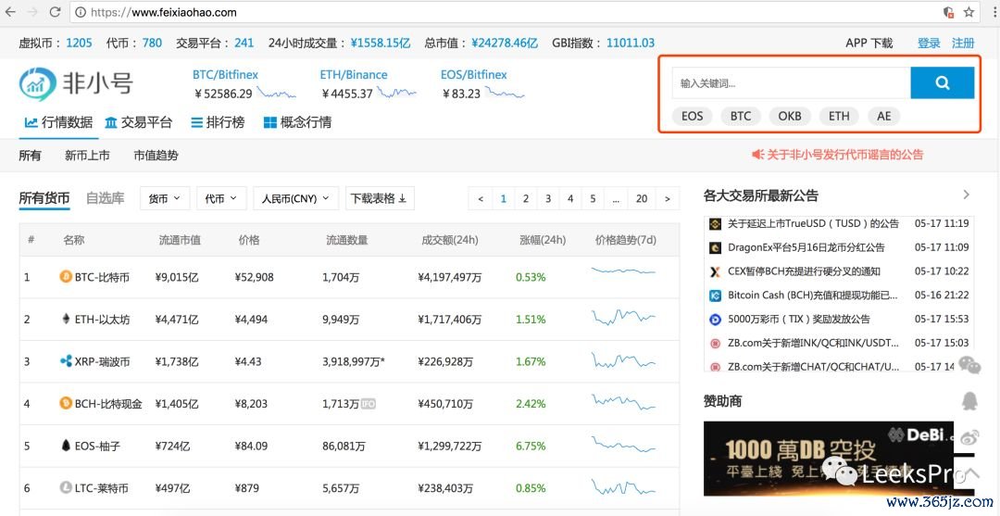Click the ETH search keyword tag

click(x=839, y=116)
